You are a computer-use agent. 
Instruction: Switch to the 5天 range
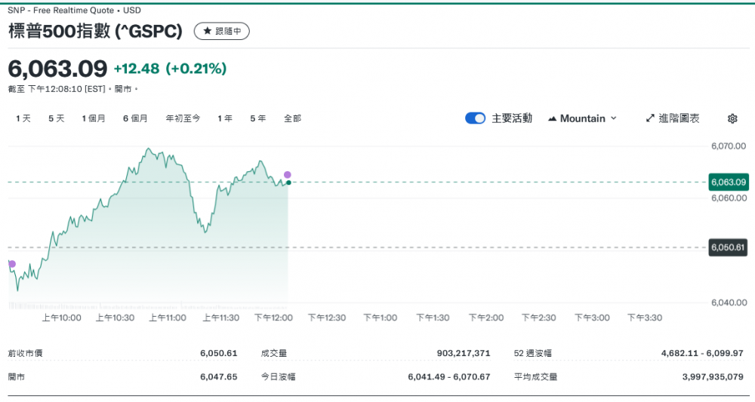(x=57, y=118)
